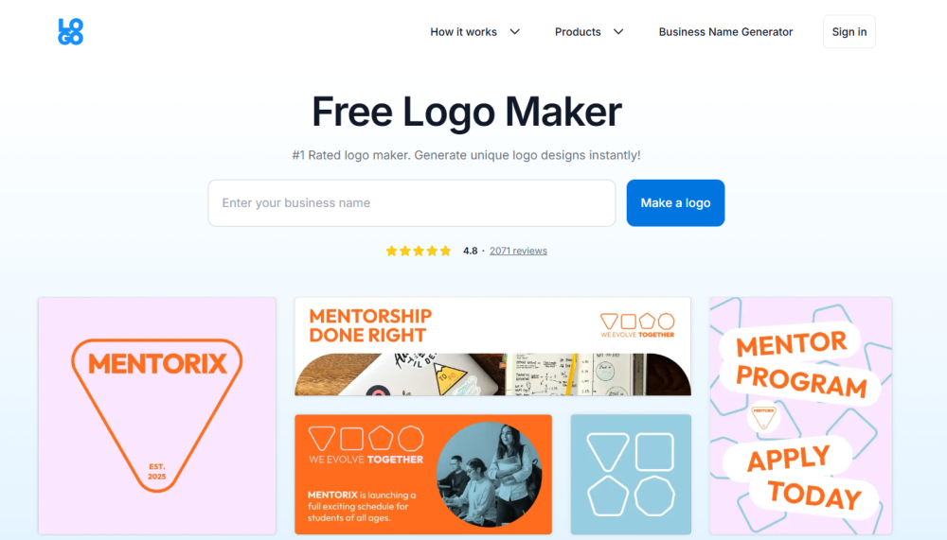Expand the How it works chevron
Viewport: 947px width, 540px height.
pos(514,31)
